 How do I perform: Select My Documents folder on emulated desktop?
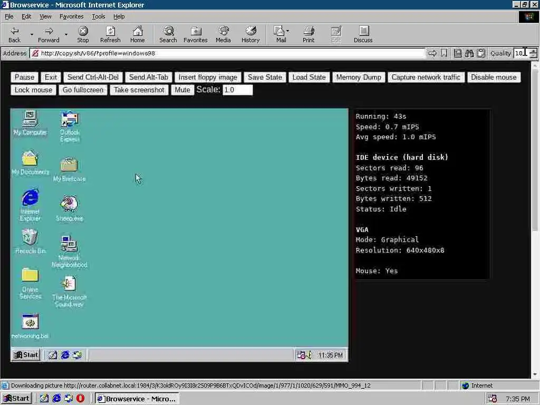click(30, 162)
